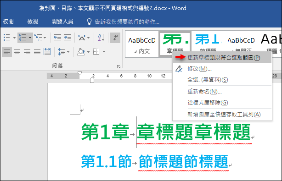Click first line indent marker on ruler
This screenshot has width=282, height=181.
[x=79, y=73]
